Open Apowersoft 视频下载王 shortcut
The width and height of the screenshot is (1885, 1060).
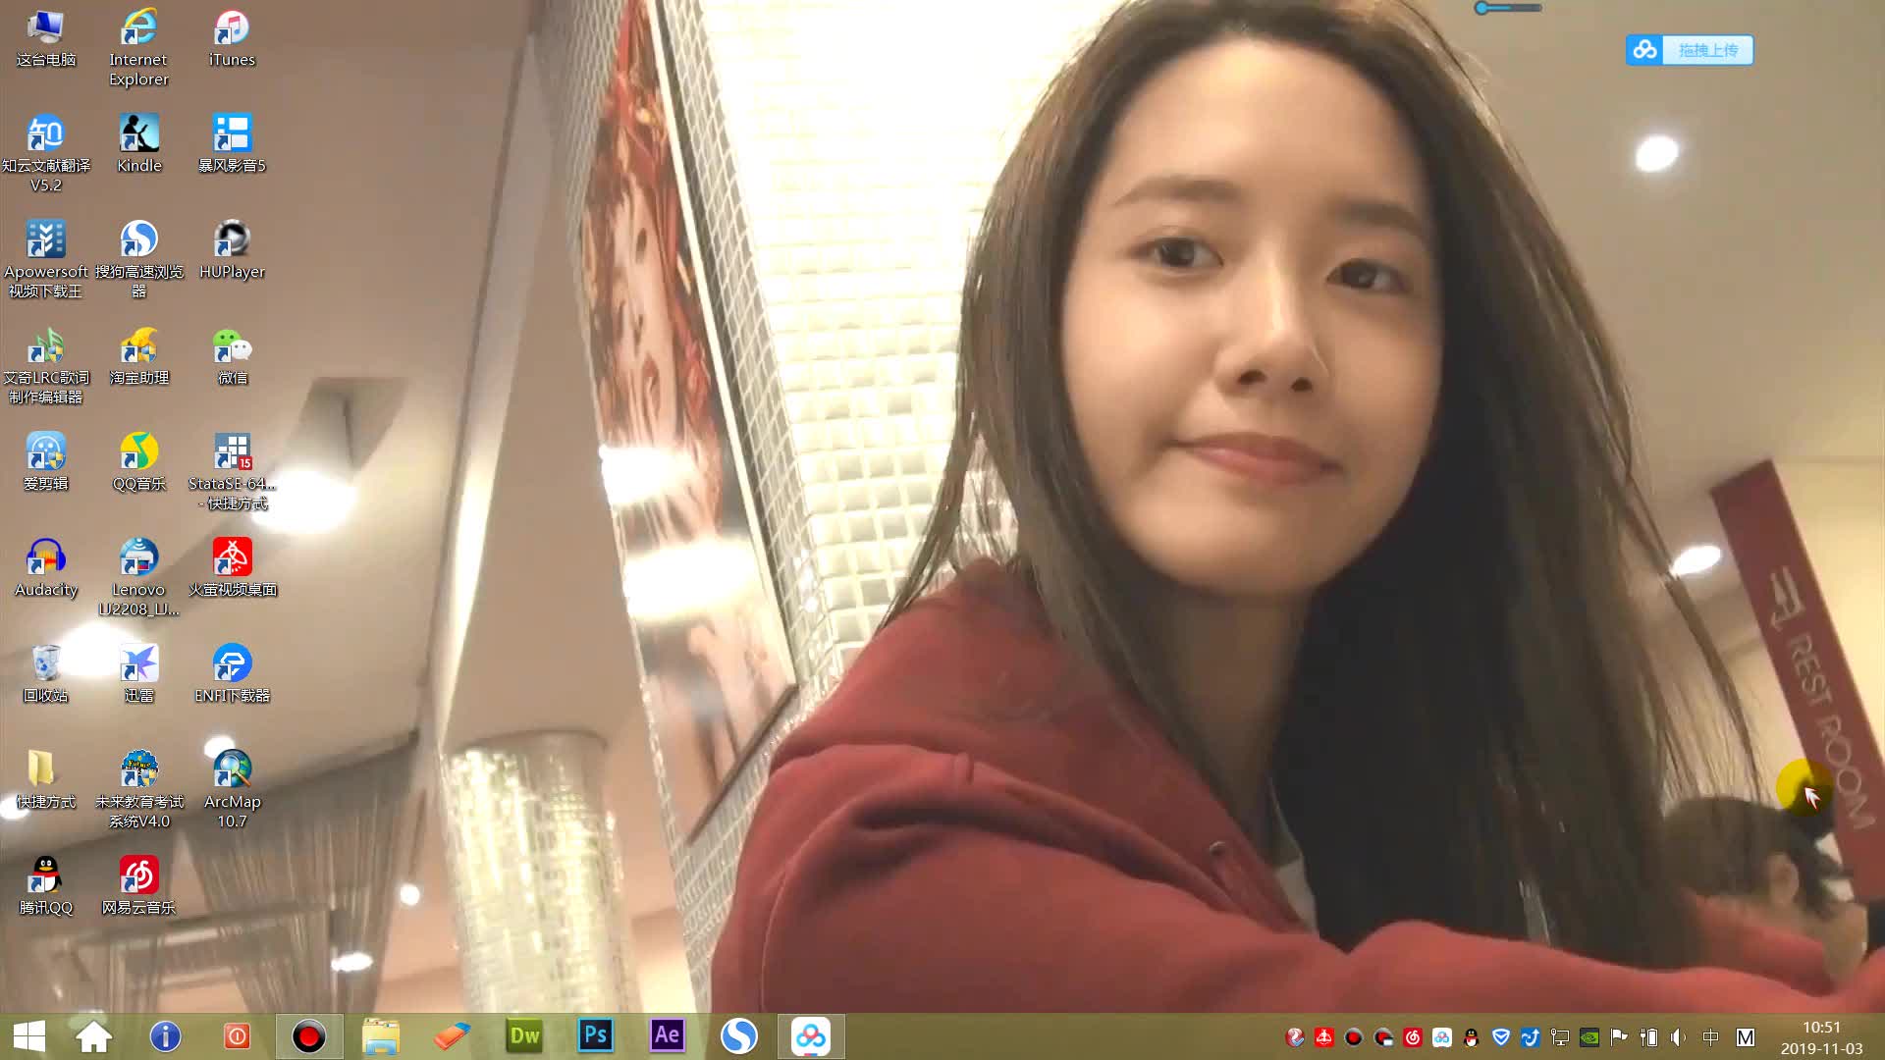45,259
